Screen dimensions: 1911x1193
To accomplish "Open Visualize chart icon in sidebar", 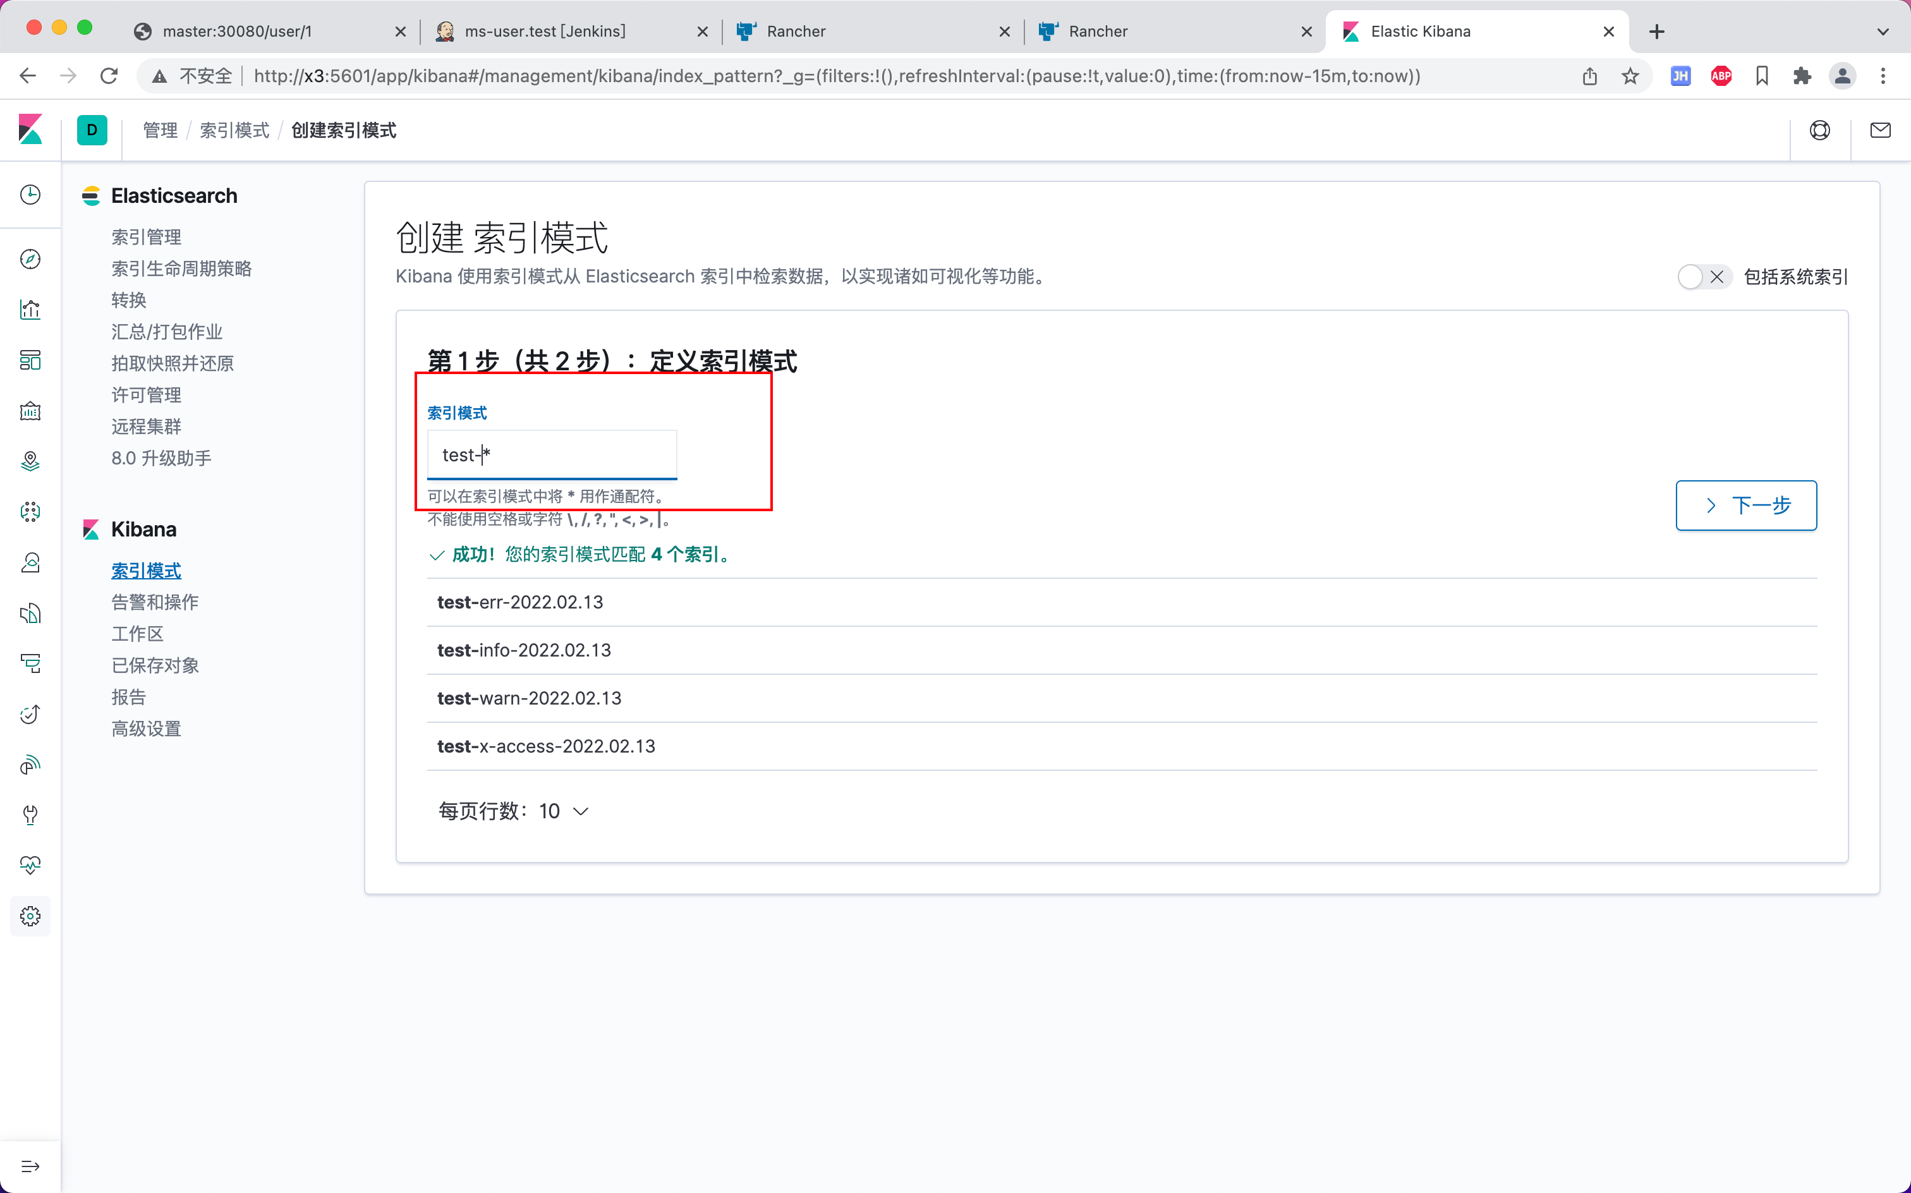I will coord(30,309).
